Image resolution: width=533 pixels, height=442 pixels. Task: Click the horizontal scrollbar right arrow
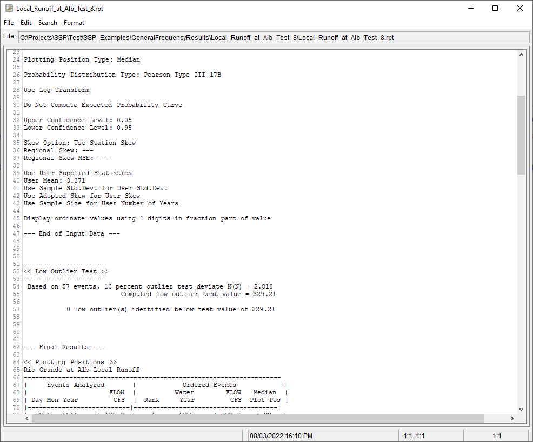click(x=512, y=419)
